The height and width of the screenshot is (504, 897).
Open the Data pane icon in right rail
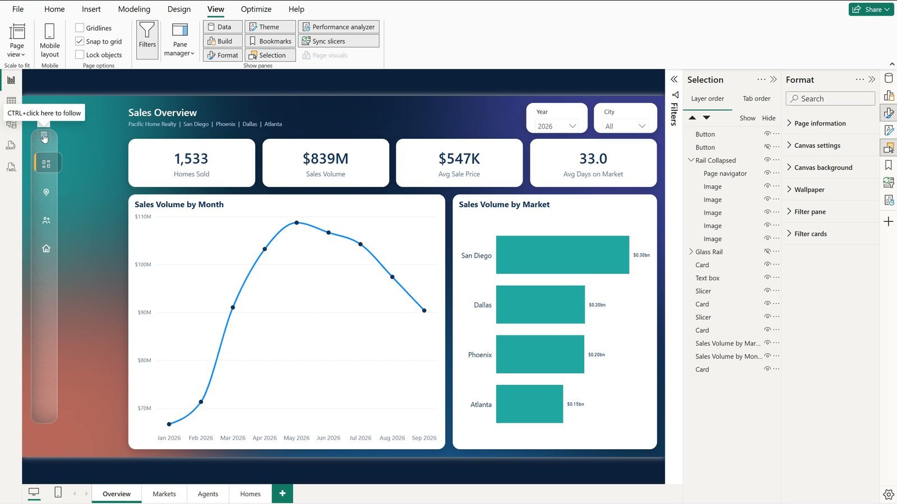[x=889, y=78]
